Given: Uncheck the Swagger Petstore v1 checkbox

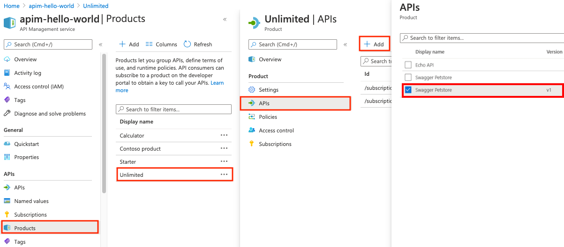Looking at the screenshot, I should [x=408, y=90].
